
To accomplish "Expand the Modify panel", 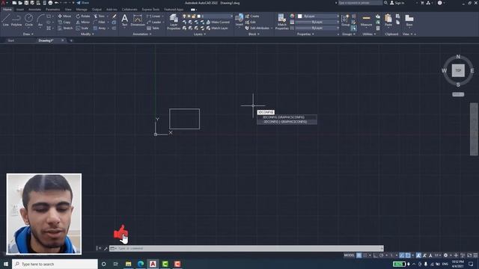I will point(88,34).
